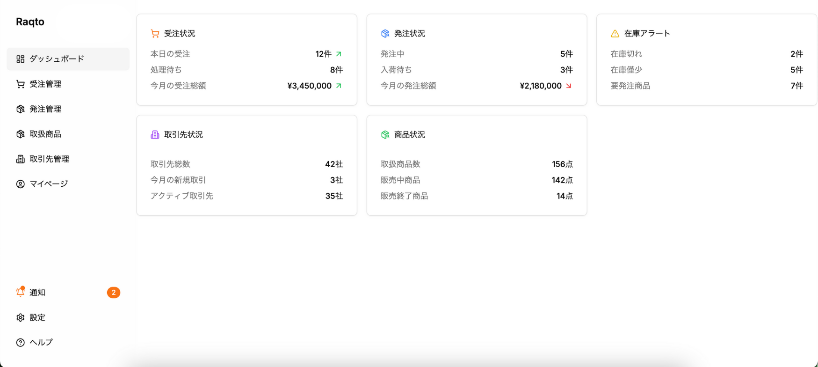The height and width of the screenshot is (367, 818).
Task: Select 取扱商品 in the sidebar
Action: point(45,134)
